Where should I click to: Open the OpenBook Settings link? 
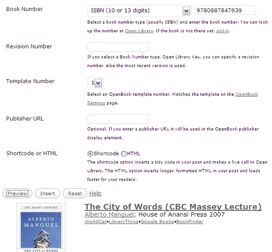click(x=246, y=94)
